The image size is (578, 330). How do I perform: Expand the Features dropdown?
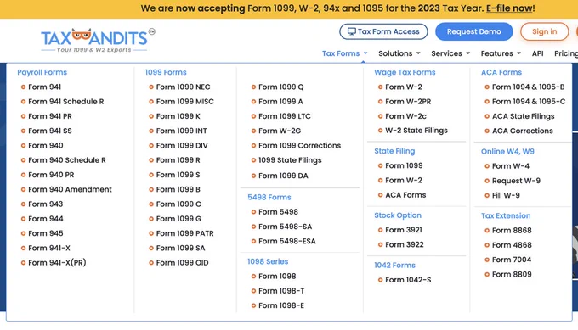[x=501, y=53]
